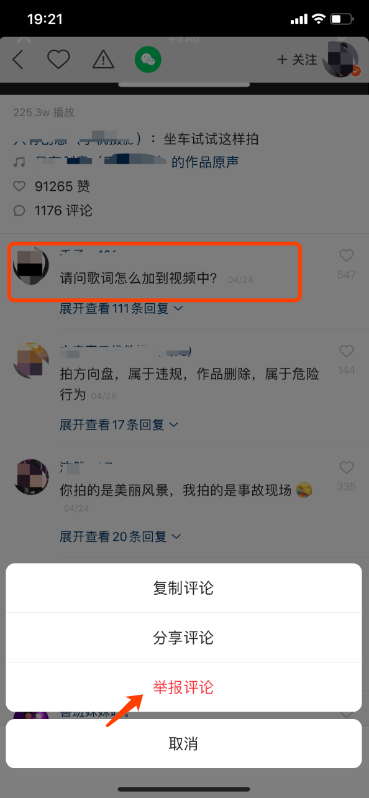Open the 作品原声 original sound link

coord(205,162)
